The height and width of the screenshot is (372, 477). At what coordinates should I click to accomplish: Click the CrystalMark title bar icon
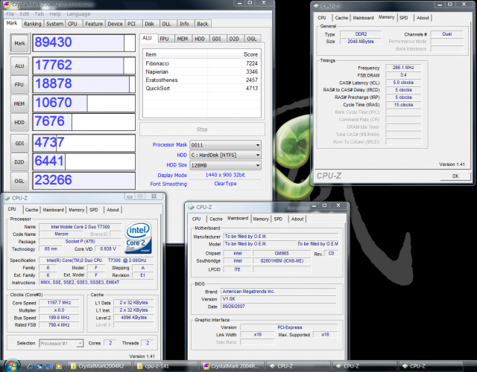[6, 4]
